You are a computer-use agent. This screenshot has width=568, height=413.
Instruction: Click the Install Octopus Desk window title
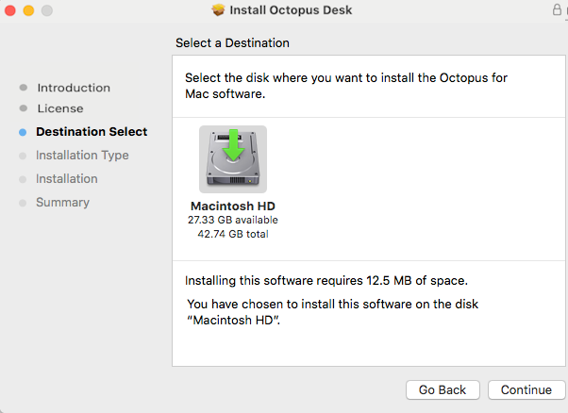[x=291, y=10]
